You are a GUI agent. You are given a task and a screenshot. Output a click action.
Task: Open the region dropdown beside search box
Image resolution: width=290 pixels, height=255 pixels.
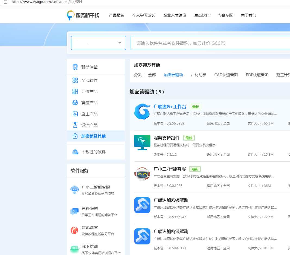pyautogui.click(x=99, y=43)
